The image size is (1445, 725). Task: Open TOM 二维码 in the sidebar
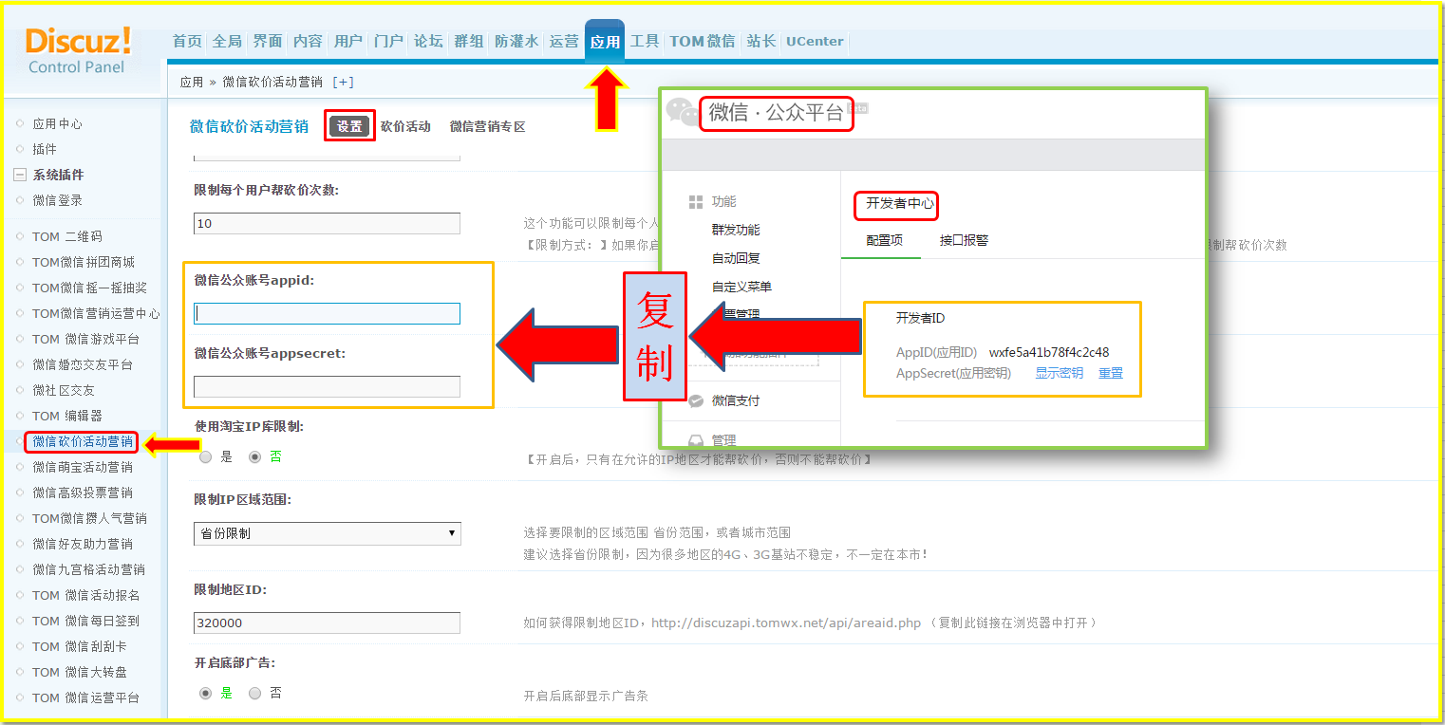pos(67,236)
